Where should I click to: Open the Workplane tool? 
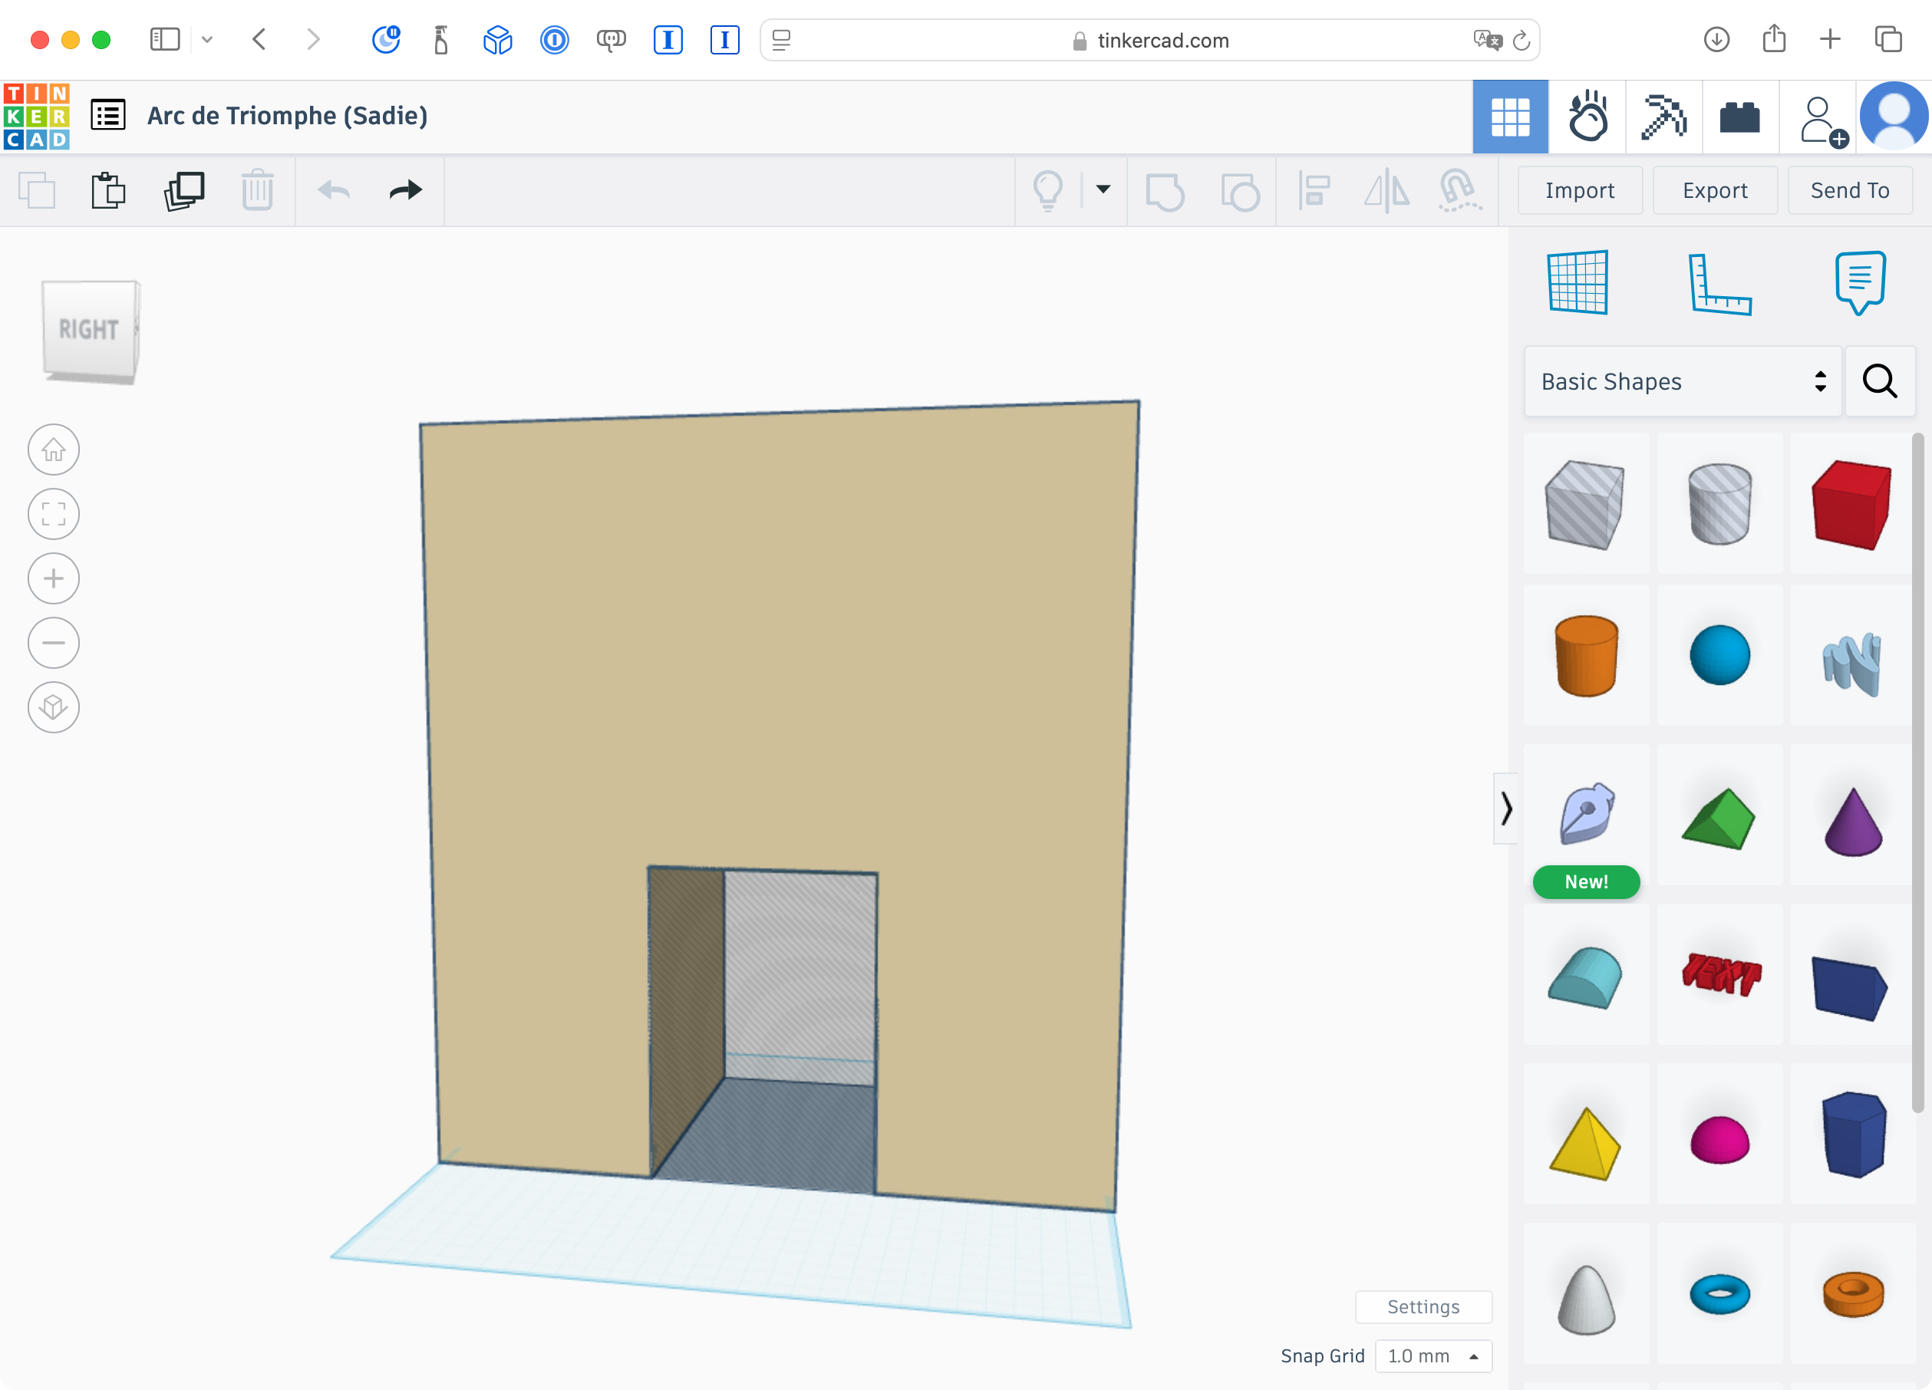point(1578,283)
